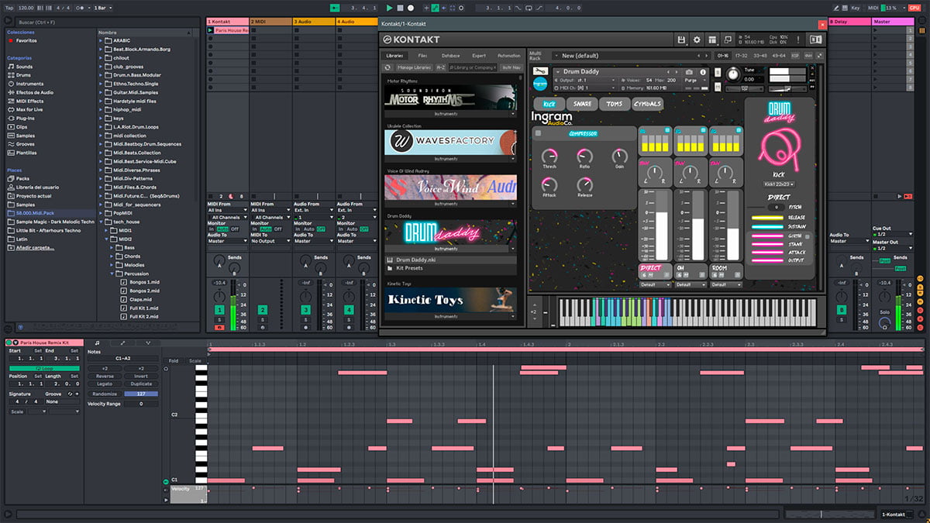Viewport: 930px width, 523px height.
Task: Switch to Kontakt Files tab
Action: 422,56
